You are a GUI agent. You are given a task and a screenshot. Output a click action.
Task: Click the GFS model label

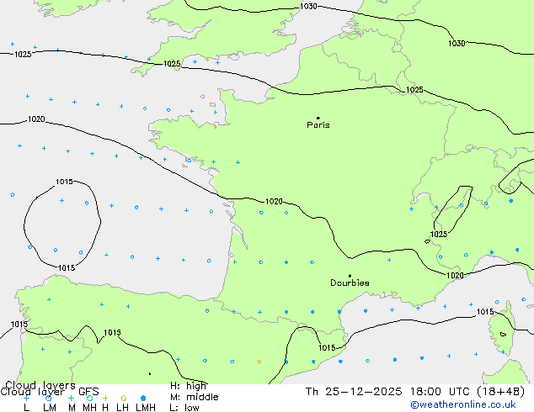(88, 392)
